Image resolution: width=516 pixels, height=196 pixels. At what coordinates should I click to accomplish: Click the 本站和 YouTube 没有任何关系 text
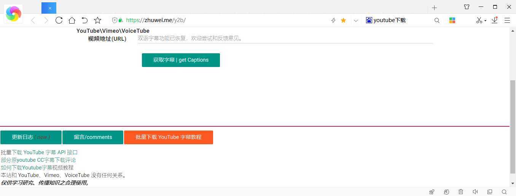click(x=63, y=175)
